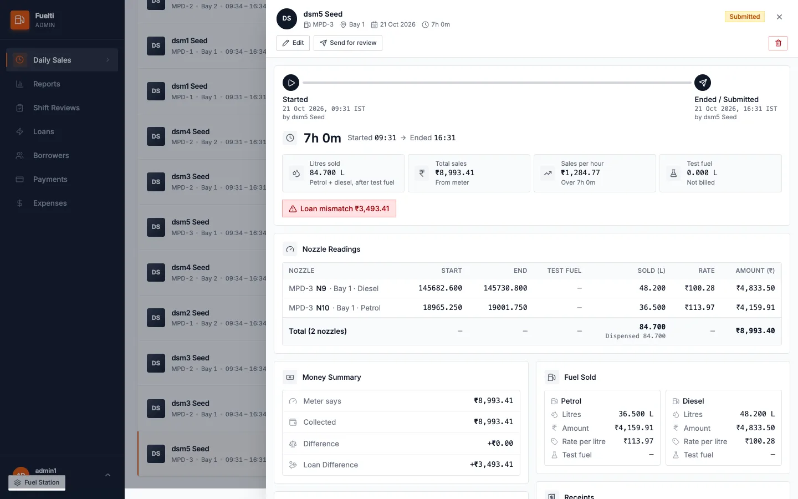Click the Started play icon on timeline
The height and width of the screenshot is (499, 798).
291,83
